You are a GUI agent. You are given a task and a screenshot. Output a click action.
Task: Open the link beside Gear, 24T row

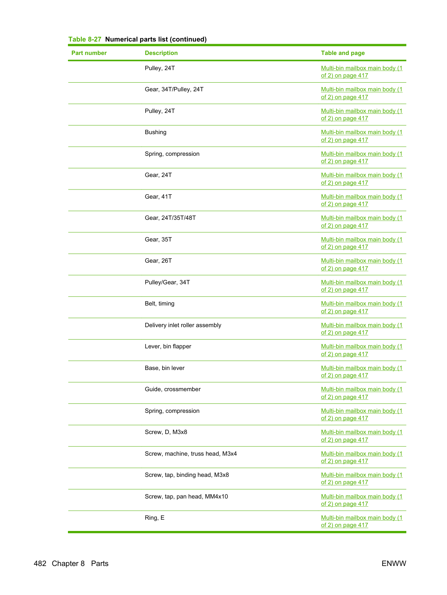pyautogui.click(x=361, y=179)
